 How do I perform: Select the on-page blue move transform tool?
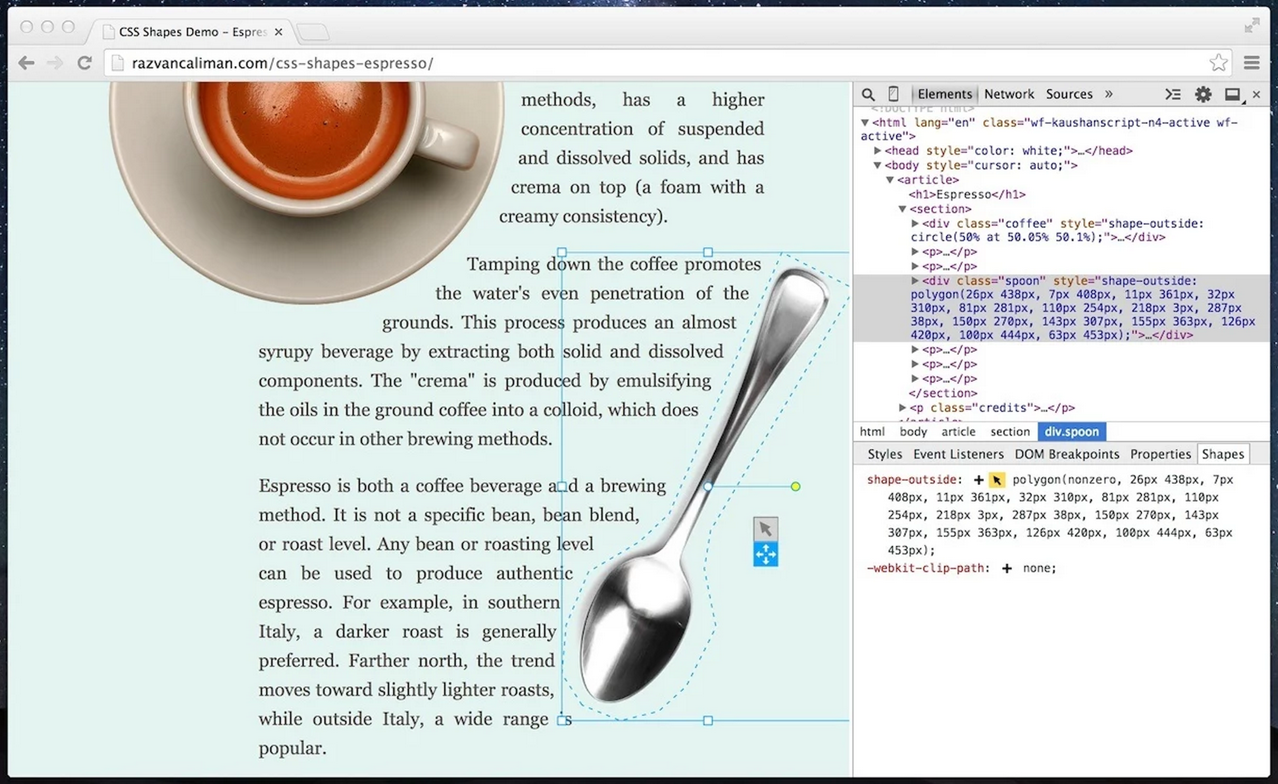point(765,554)
